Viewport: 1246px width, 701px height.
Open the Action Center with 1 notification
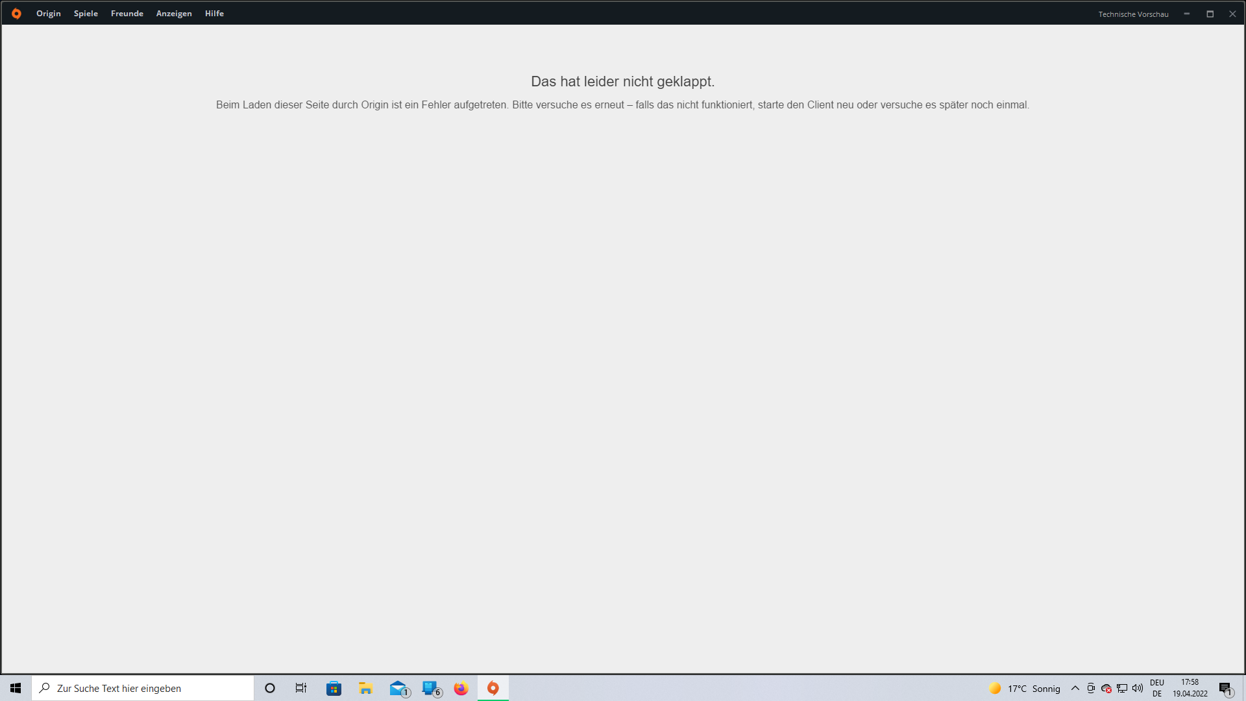pos(1226,688)
